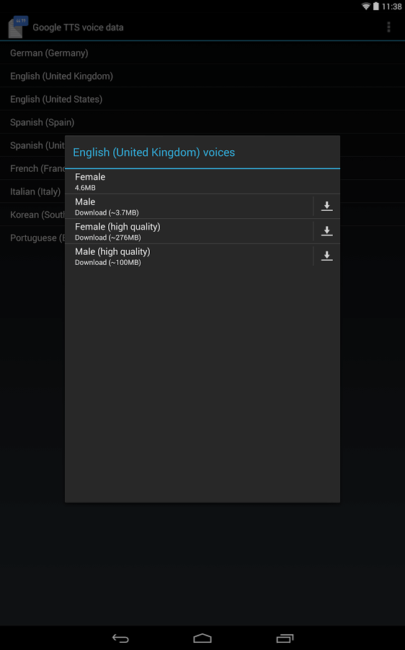Image resolution: width=405 pixels, height=650 pixels.
Task: Tap the 11:38 clock in the status bar
Action: [x=391, y=6]
